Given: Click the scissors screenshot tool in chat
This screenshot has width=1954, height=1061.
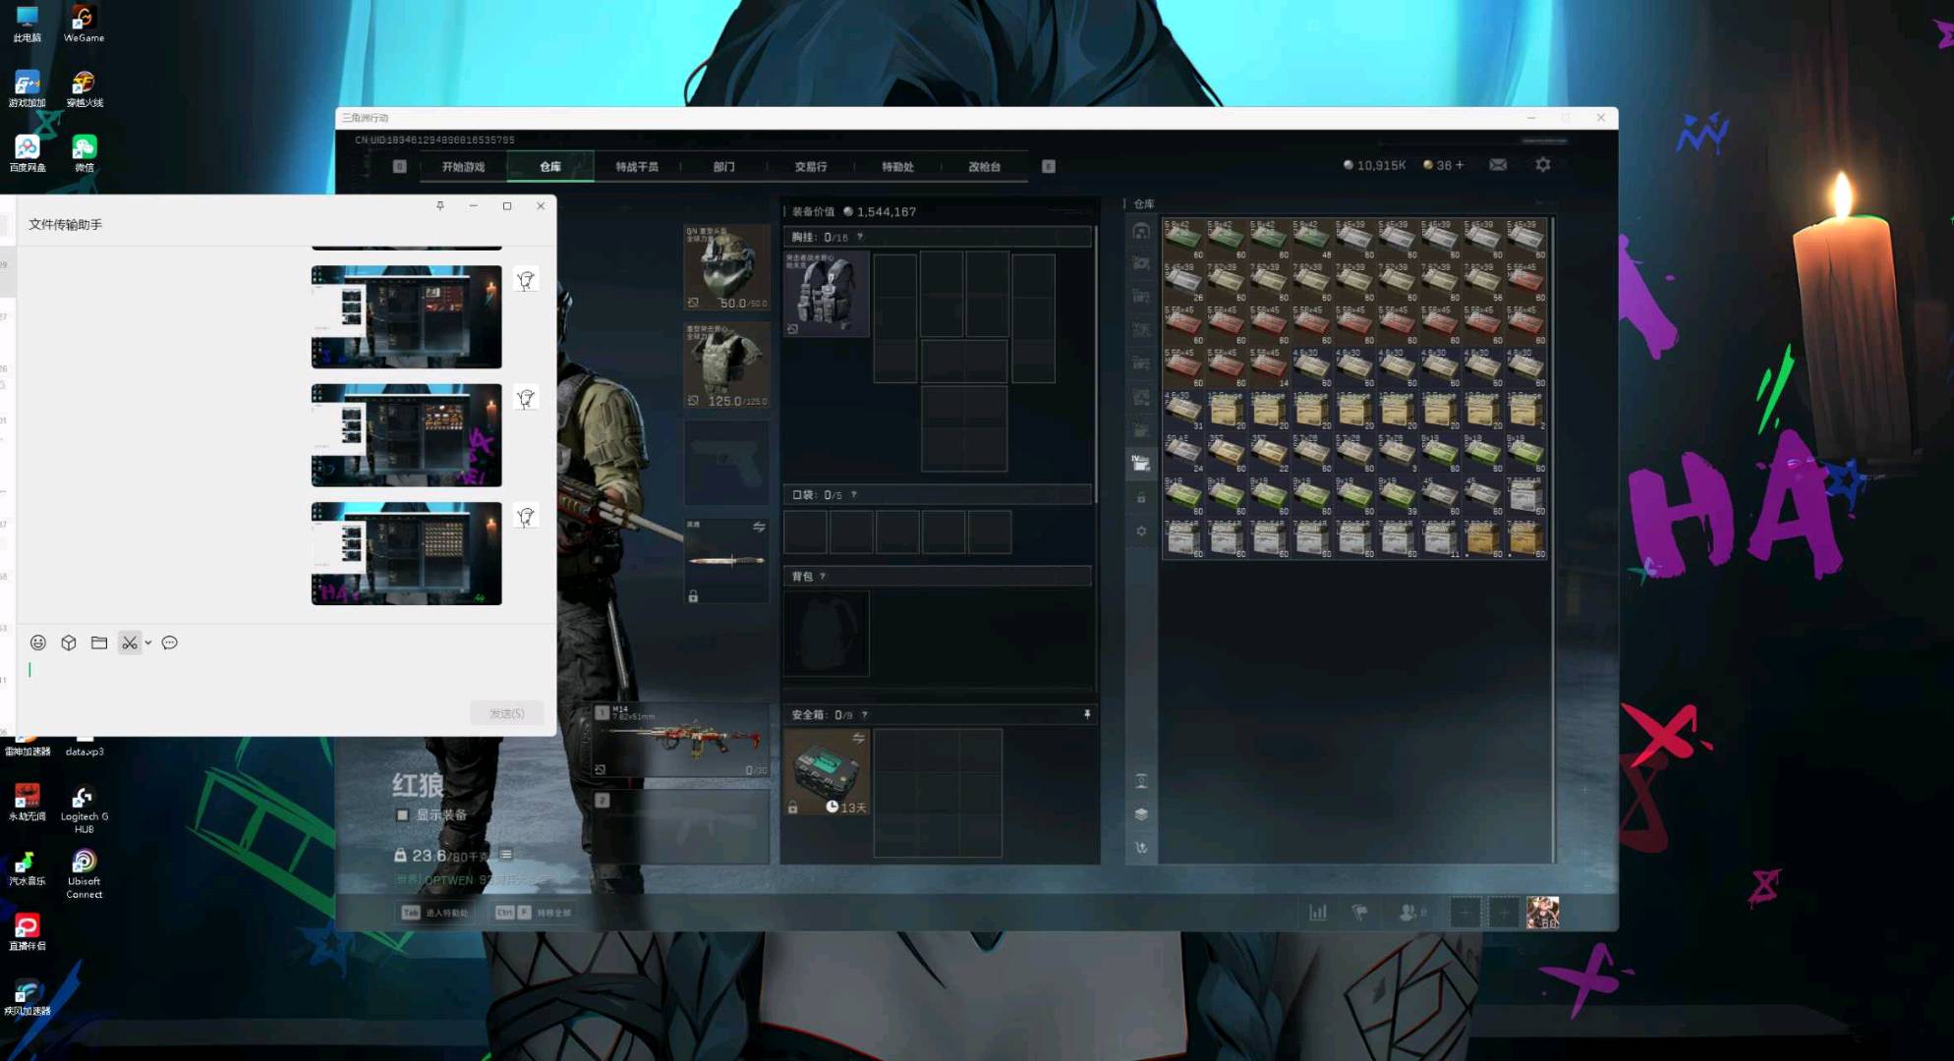Looking at the screenshot, I should tap(130, 642).
